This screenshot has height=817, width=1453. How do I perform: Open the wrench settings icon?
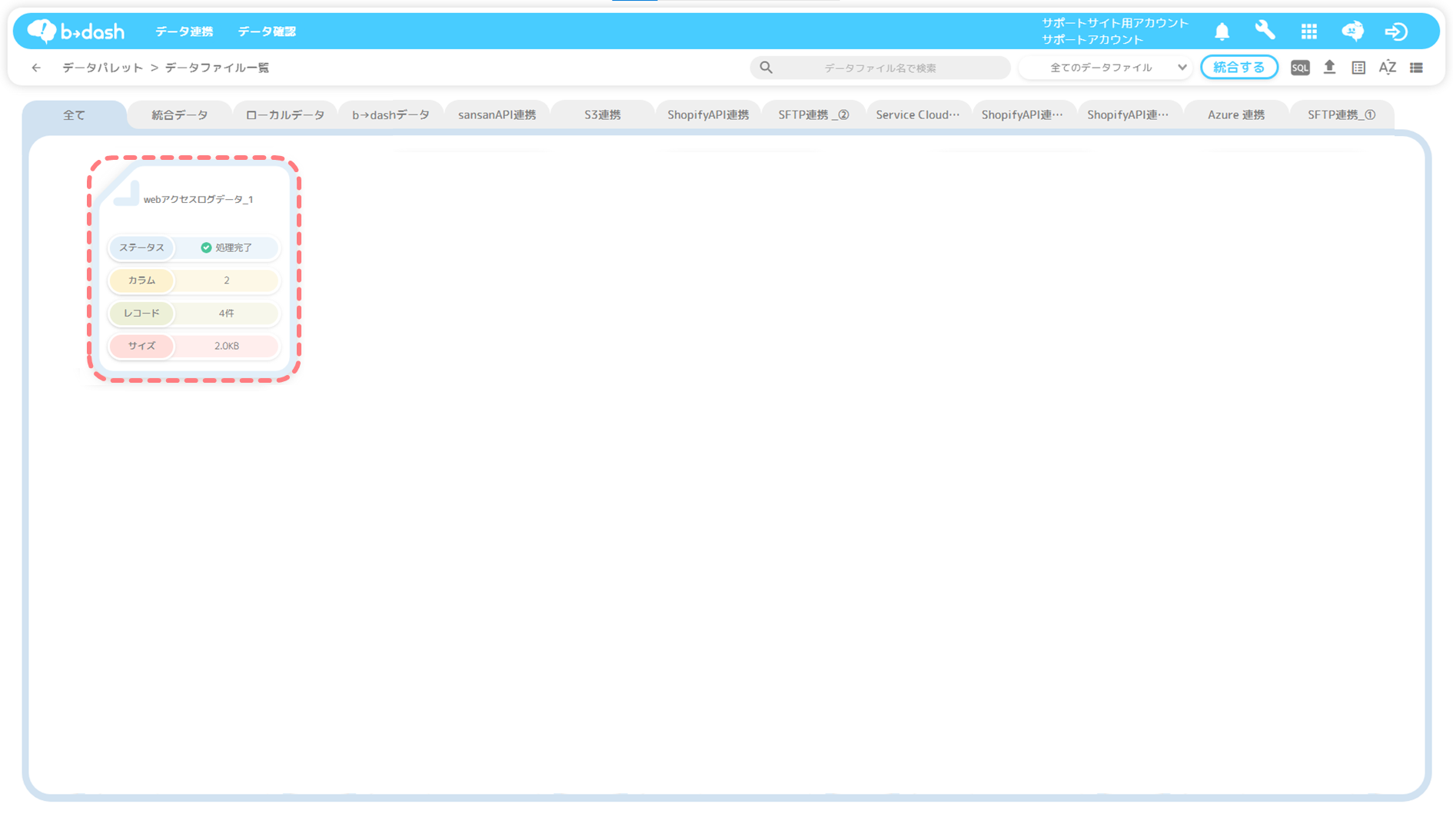coord(1265,31)
